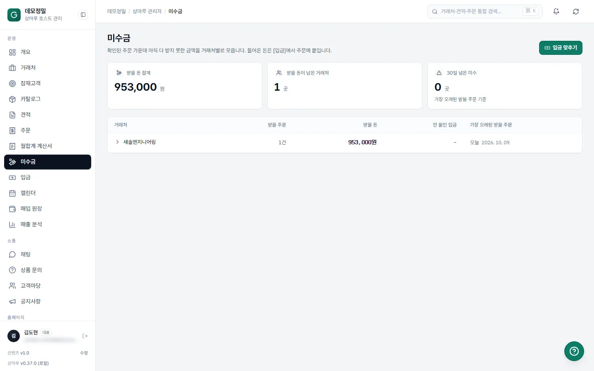Click the 김 user avatar

14,336
